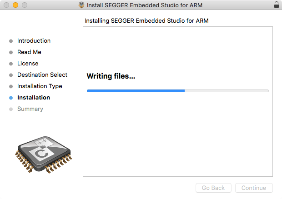
Task: Click the installer package icon in the title bar
Action: pos(81,5)
